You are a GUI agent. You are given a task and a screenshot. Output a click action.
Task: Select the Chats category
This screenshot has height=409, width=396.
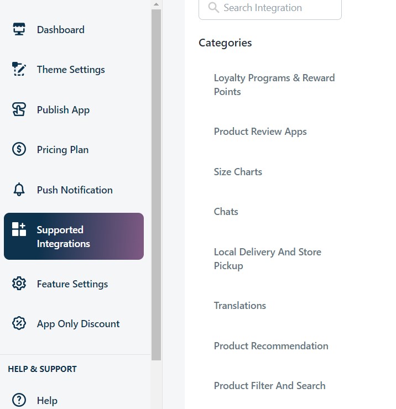pyautogui.click(x=226, y=212)
